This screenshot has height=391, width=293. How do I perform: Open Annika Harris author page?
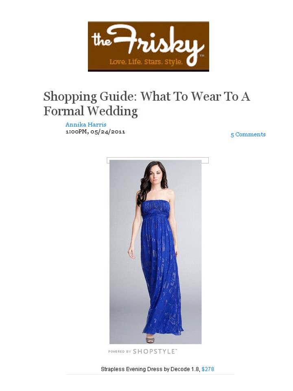coord(86,125)
